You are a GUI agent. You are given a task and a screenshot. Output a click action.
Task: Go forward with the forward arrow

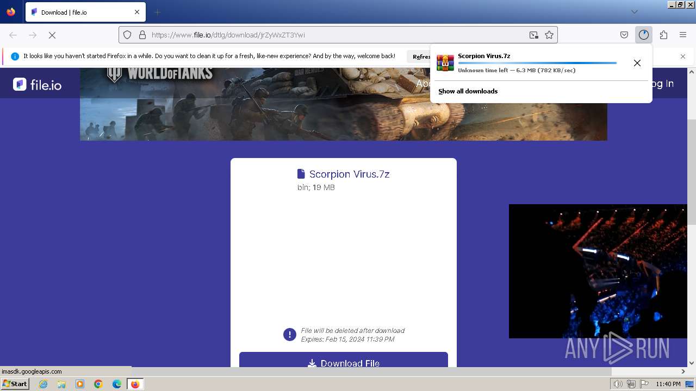coord(33,35)
